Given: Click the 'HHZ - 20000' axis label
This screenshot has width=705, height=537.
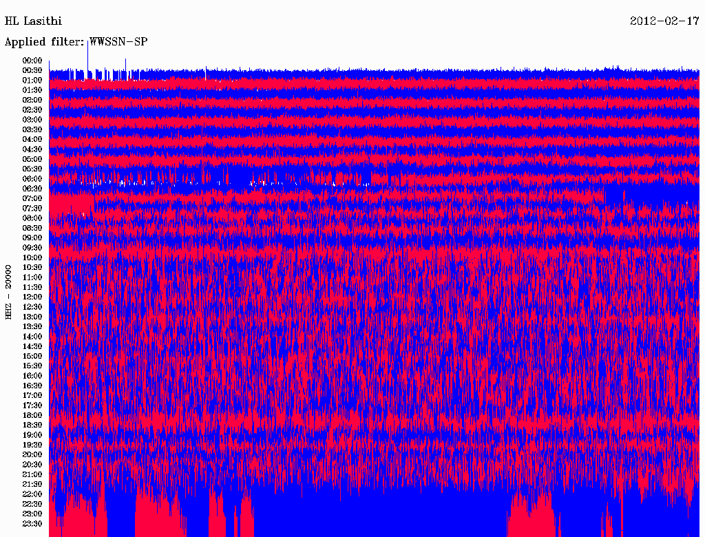Looking at the screenshot, I should pos(8,292).
